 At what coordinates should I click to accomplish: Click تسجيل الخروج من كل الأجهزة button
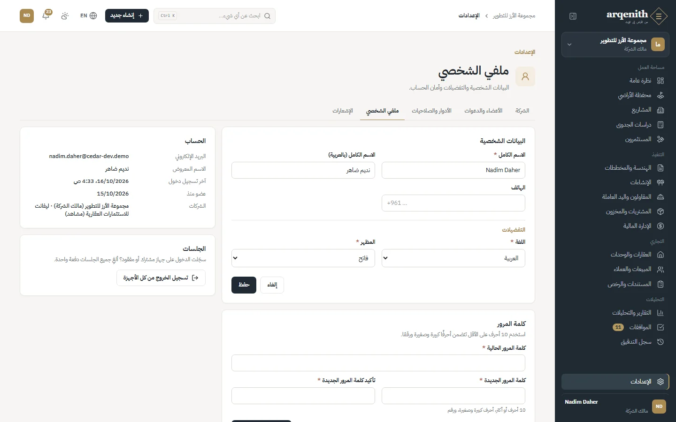click(161, 278)
